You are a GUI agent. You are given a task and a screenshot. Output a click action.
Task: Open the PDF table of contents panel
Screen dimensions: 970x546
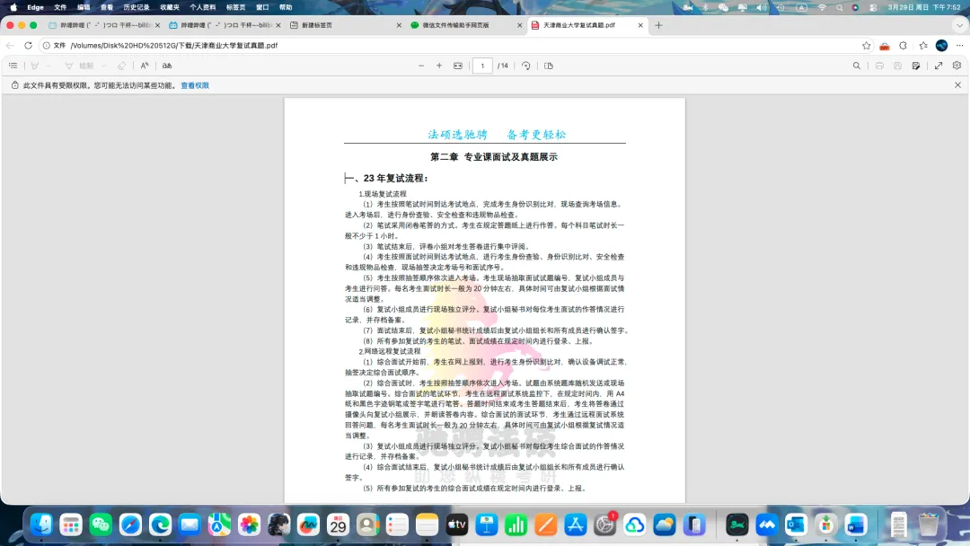(13, 65)
